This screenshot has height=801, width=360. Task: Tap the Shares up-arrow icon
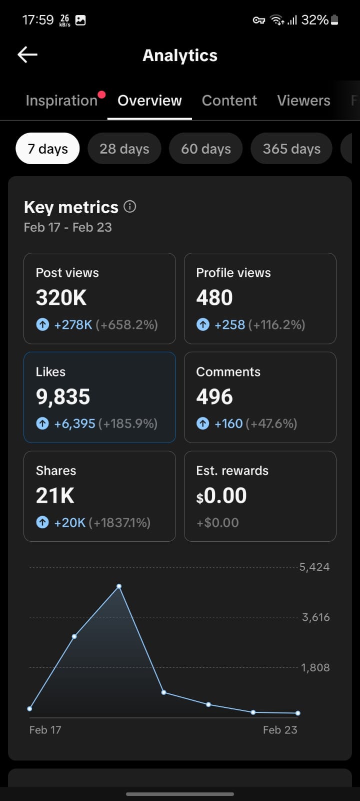[42, 523]
